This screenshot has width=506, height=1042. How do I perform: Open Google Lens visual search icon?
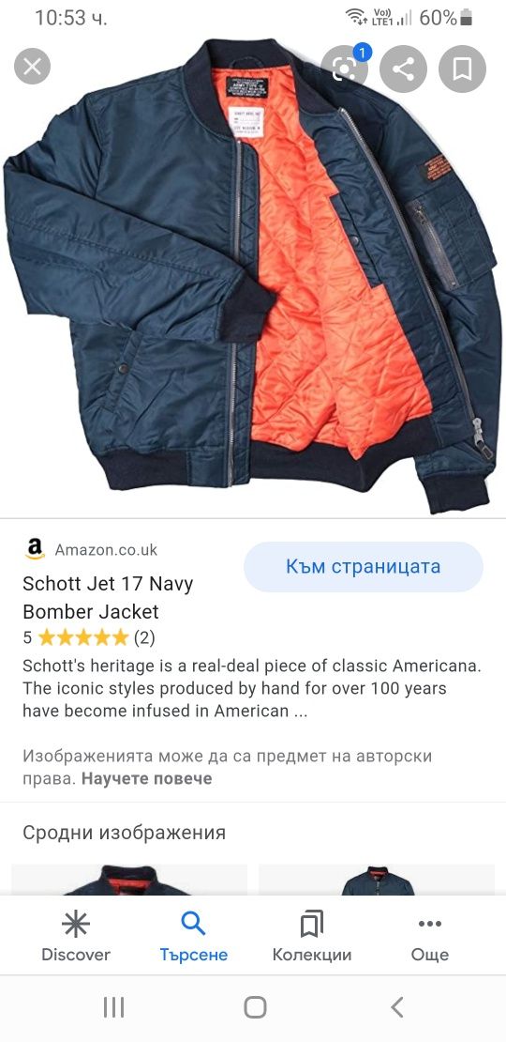(345, 69)
